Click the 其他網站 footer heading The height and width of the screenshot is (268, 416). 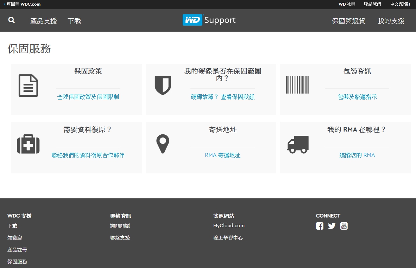click(x=223, y=216)
